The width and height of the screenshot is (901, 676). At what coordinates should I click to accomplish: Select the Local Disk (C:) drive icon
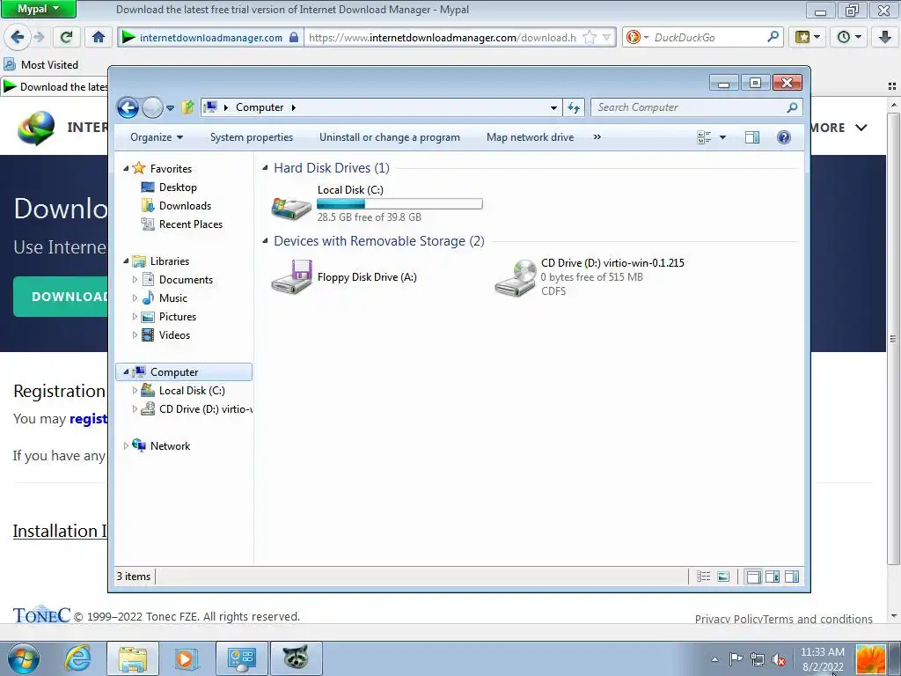[291, 206]
